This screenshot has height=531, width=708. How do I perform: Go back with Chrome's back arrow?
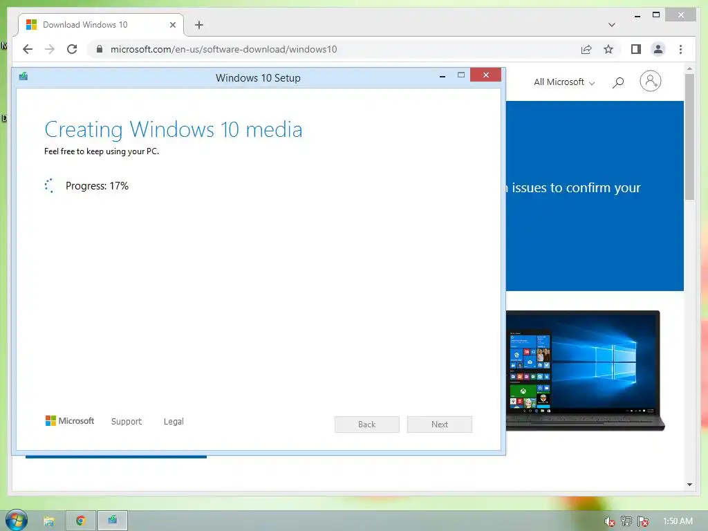coord(28,49)
